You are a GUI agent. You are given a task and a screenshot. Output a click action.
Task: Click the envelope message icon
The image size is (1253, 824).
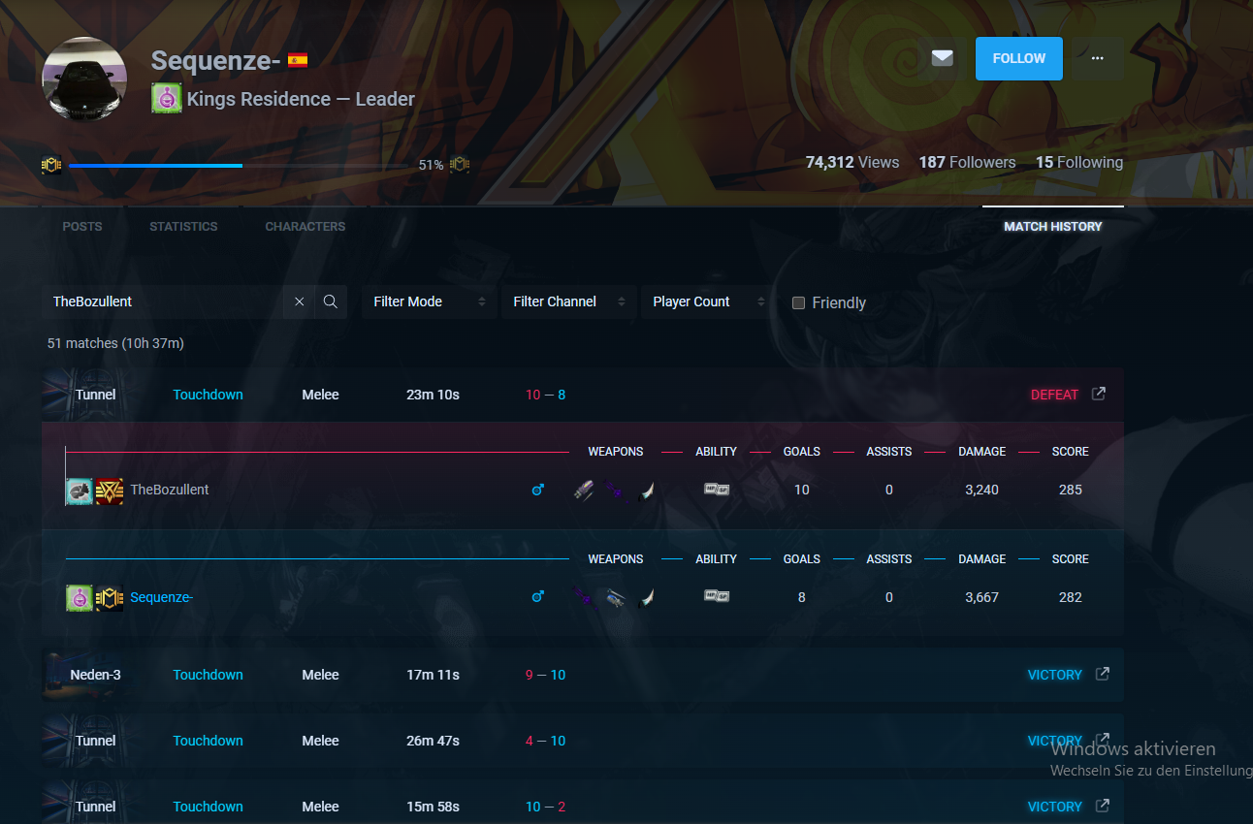pos(942,58)
